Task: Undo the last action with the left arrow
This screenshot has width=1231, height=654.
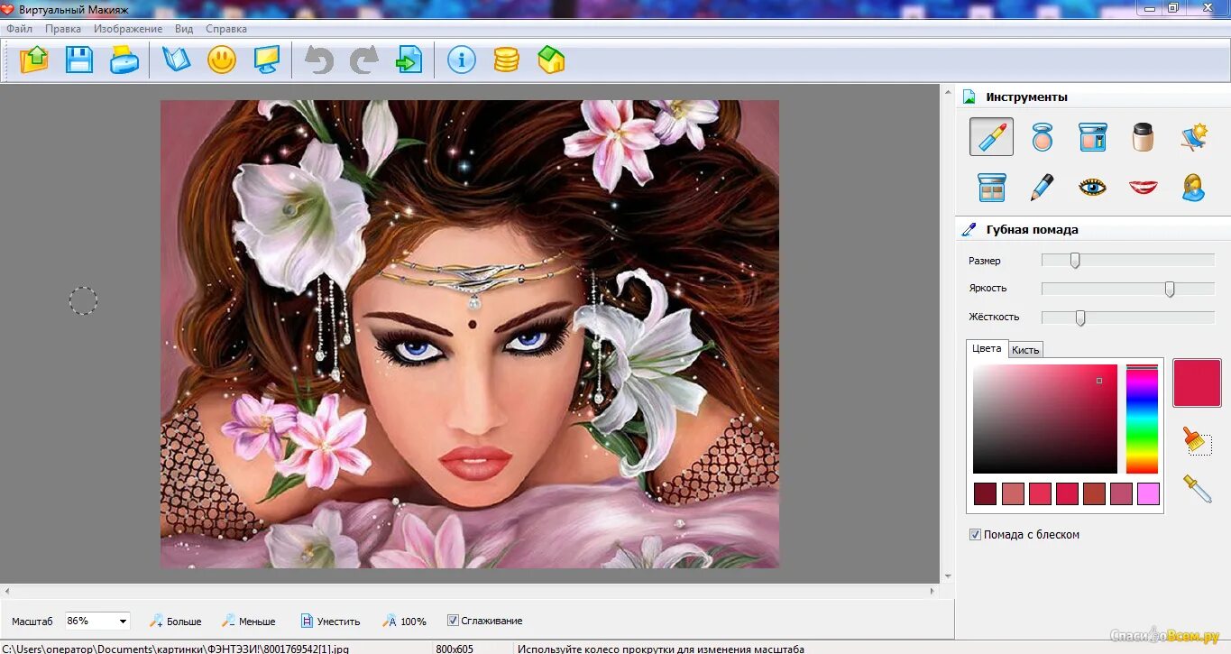Action: (x=319, y=60)
